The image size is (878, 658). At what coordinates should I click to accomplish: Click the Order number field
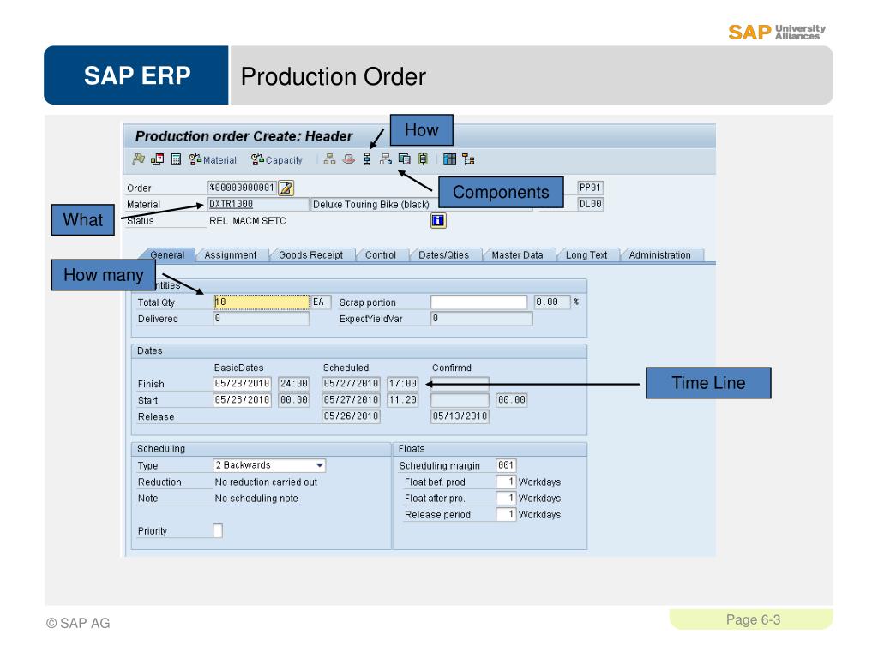(x=242, y=188)
